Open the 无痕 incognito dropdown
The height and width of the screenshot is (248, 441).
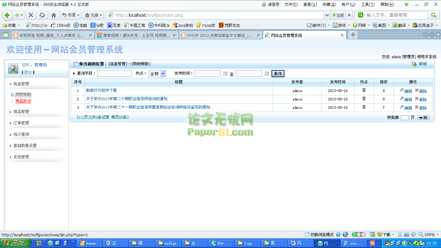(x=93, y=15)
